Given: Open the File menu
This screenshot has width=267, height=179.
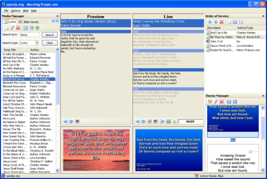Looking at the screenshot, I should click(x=6, y=11).
